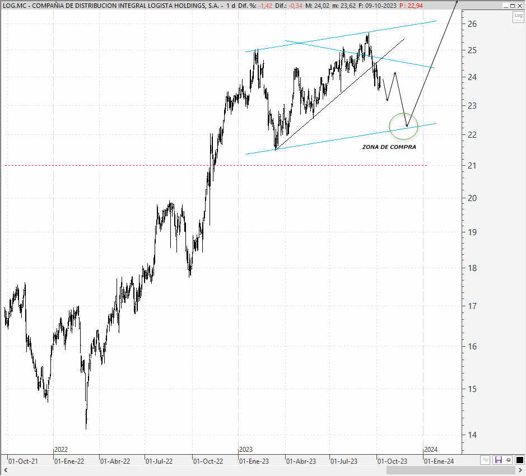Click the scroll left arrow
Screen dimensions: 526x476
click(x=5, y=470)
